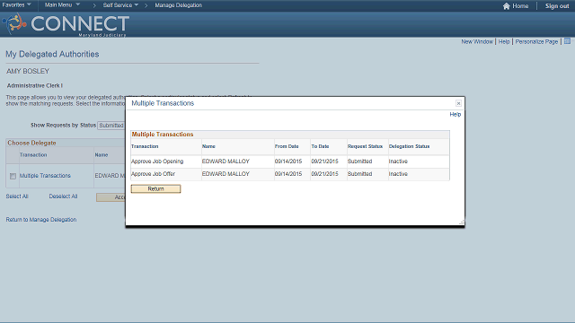The image size is (575, 323).
Task: Click the Personalize Page link
Action: [536, 42]
